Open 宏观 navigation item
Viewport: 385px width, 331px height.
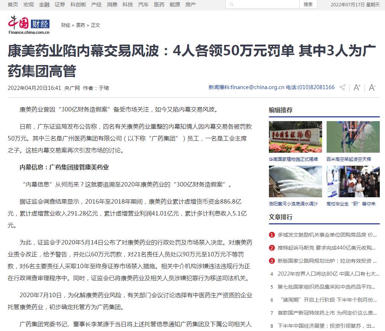click(29, 4)
